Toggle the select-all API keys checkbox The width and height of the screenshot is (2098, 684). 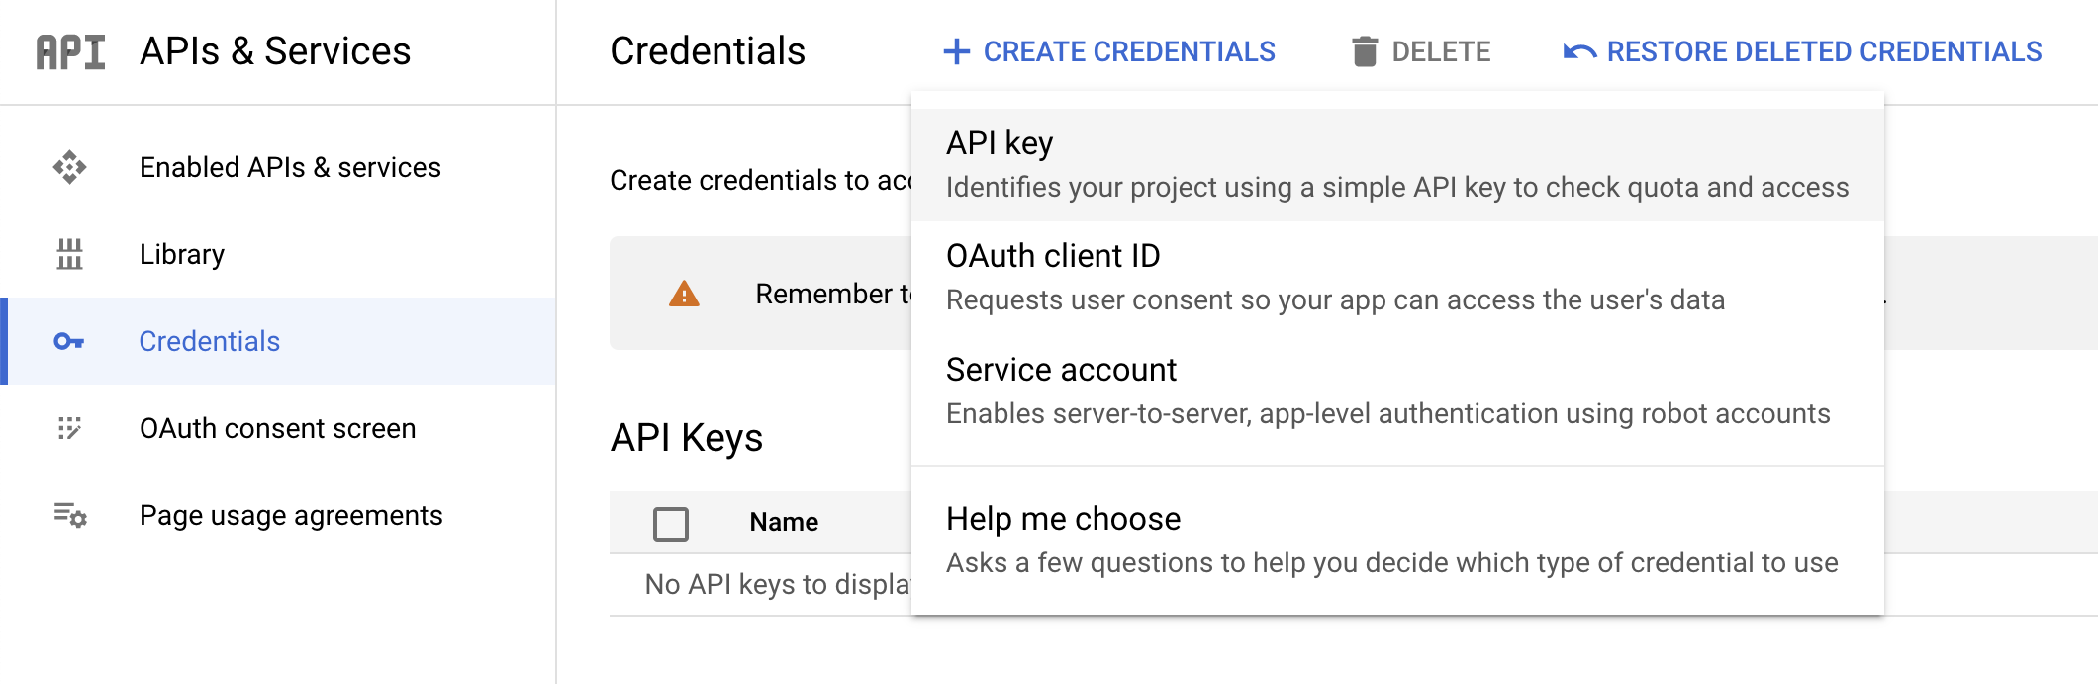click(x=671, y=523)
